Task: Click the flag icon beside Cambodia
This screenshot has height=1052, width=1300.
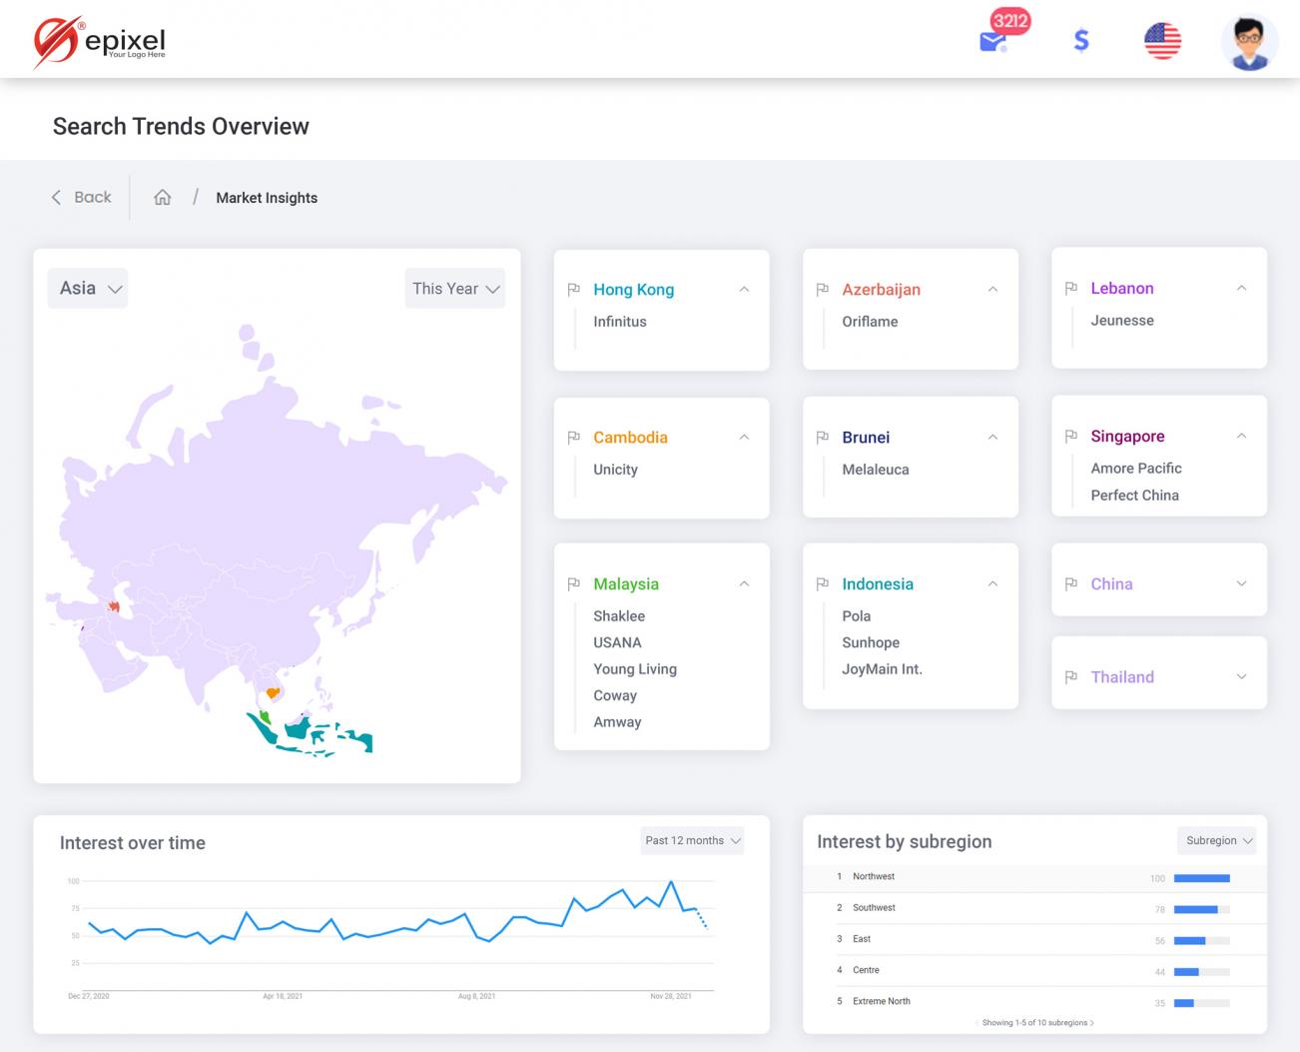Action: [x=574, y=438]
